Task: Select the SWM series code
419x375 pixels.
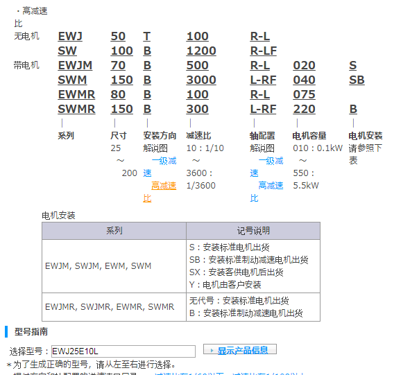Action: pyautogui.click(x=71, y=80)
